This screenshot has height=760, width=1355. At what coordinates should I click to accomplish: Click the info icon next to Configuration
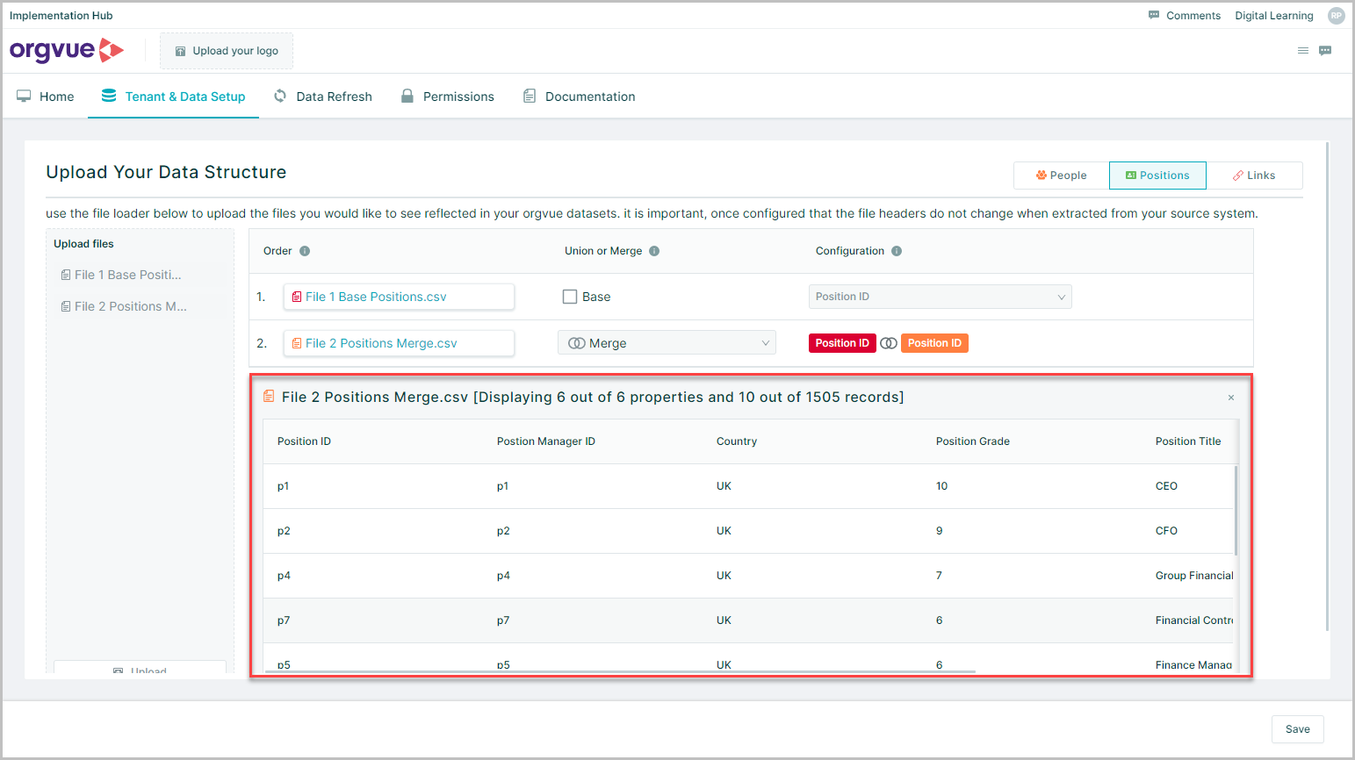click(897, 251)
